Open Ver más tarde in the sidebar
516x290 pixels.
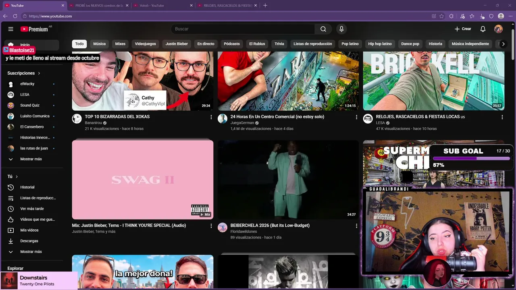(32, 209)
